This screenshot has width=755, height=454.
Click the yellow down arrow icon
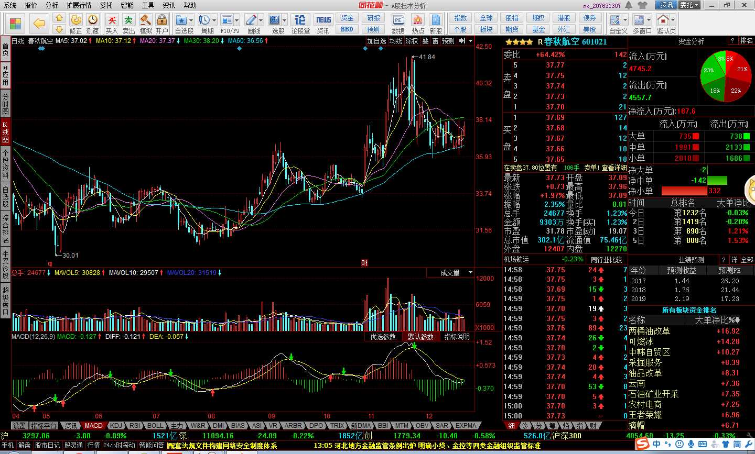click(x=59, y=29)
